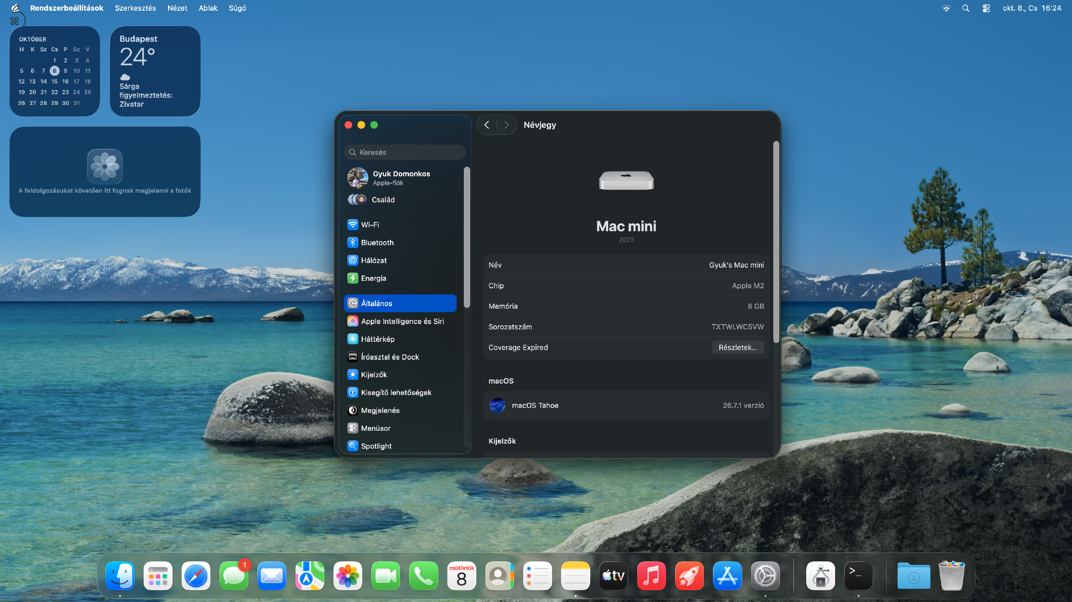Open Spotlight settings in sidebar
The width and height of the screenshot is (1072, 602).
tap(400, 446)
